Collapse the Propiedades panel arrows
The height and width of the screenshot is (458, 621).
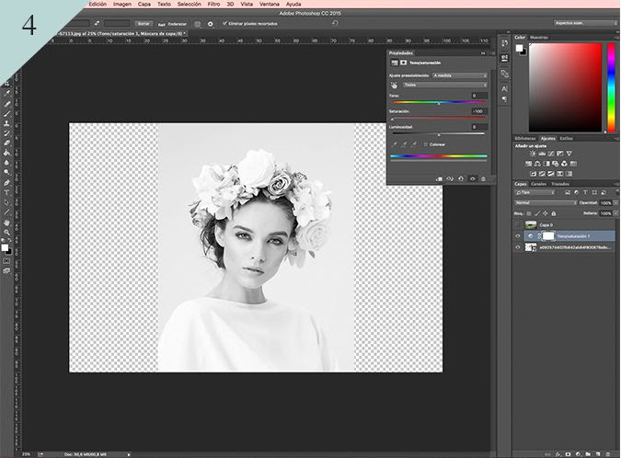483,53
